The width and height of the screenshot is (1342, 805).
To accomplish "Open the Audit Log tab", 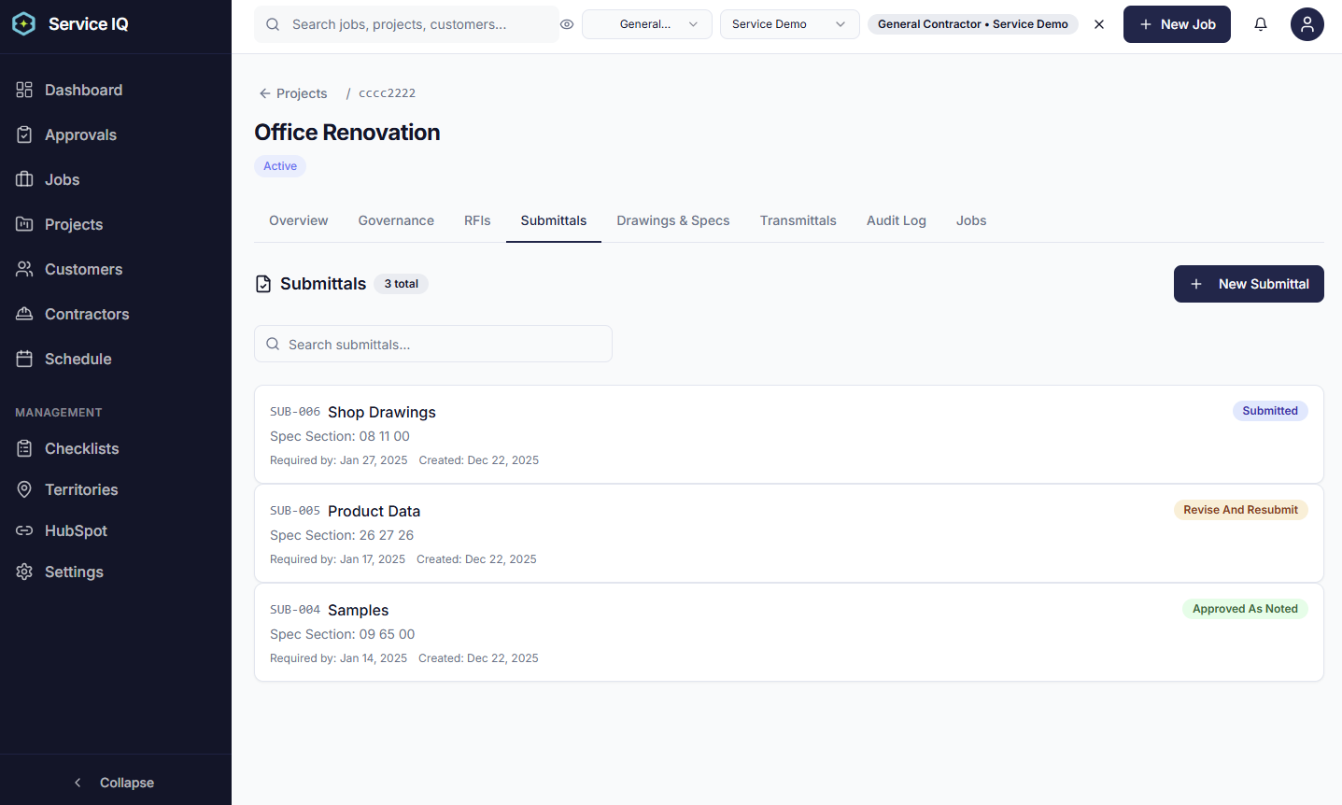I will pyautogui.click(x=897, y=220).
